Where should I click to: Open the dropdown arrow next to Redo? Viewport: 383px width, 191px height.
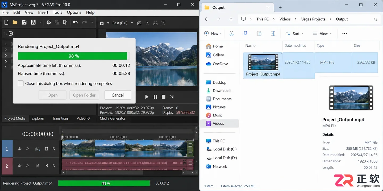[92, 23]
